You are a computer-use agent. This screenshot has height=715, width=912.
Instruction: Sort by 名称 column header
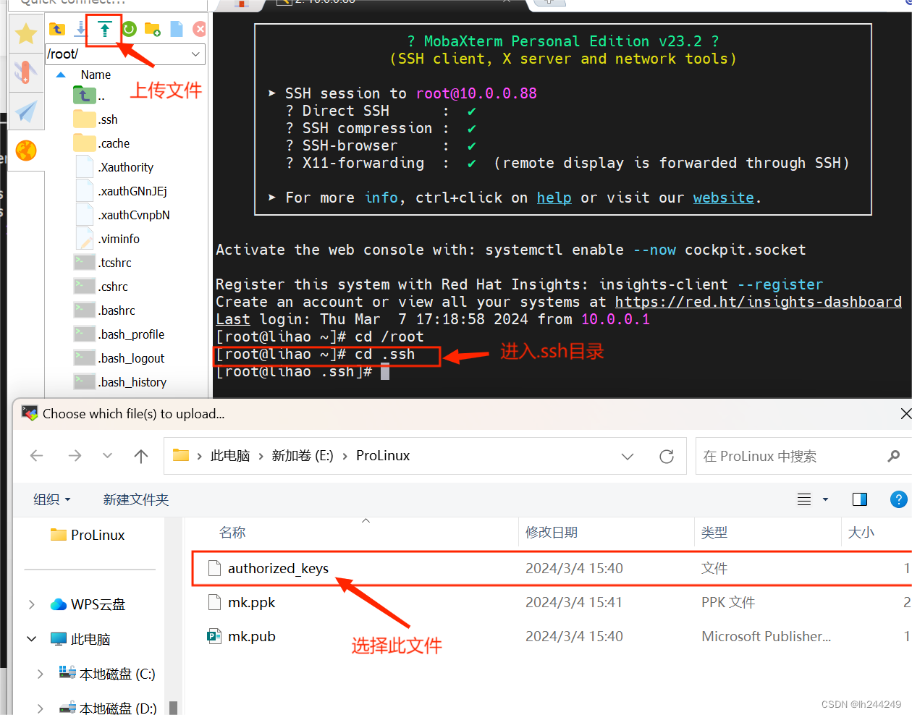[233, 533]
